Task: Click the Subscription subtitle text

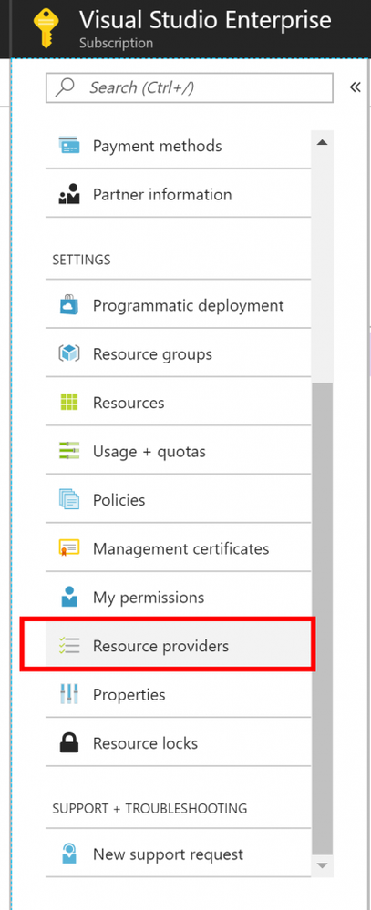Action: [x=116, y=44]
